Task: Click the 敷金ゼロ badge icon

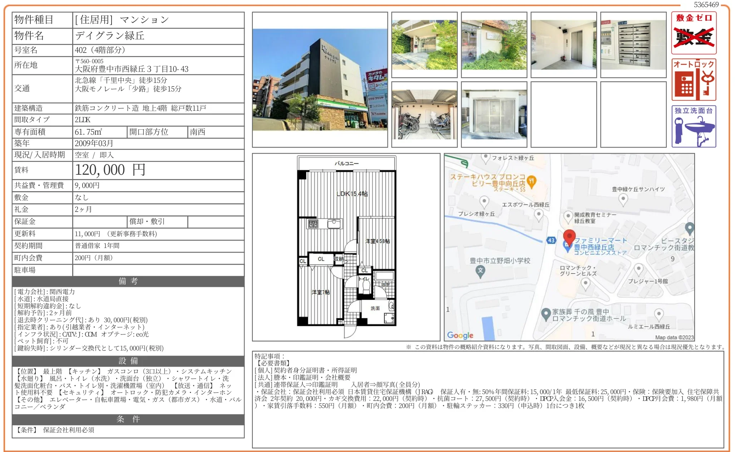Action: coord(694,33)
